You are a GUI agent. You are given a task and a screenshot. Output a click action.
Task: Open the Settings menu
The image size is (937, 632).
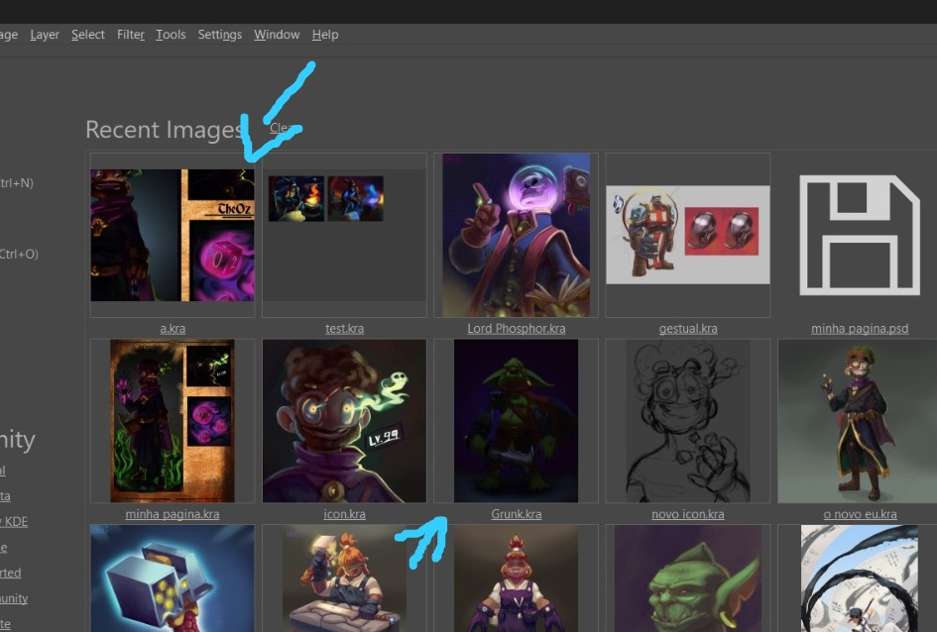tap(220, 35)
